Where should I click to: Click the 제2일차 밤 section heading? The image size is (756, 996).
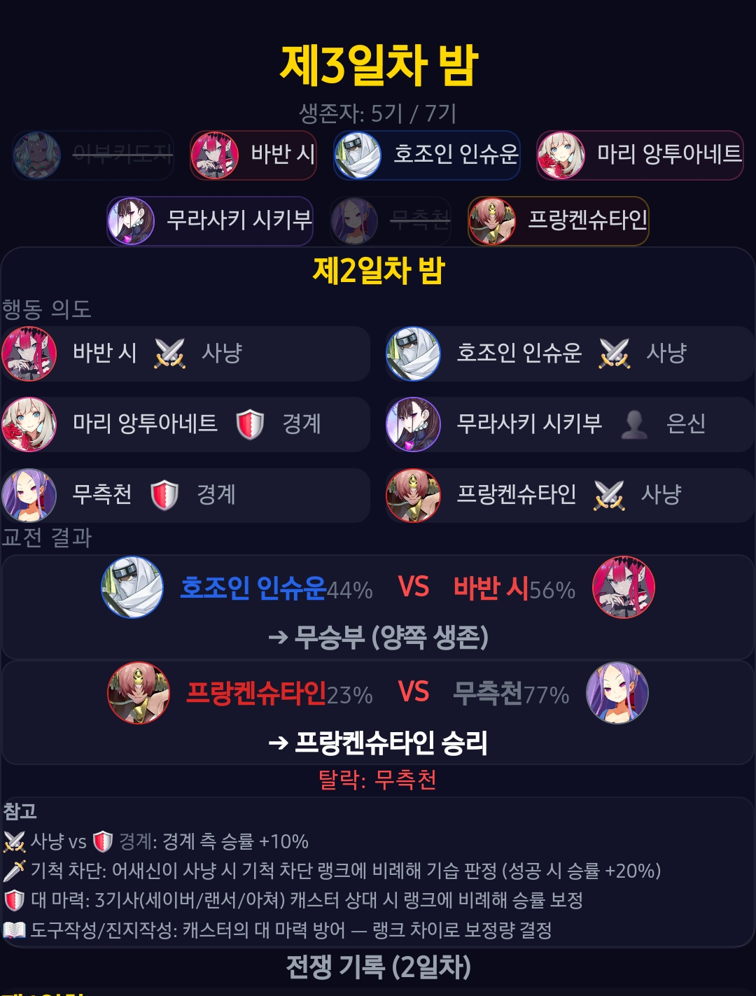[x=379, y=271]
